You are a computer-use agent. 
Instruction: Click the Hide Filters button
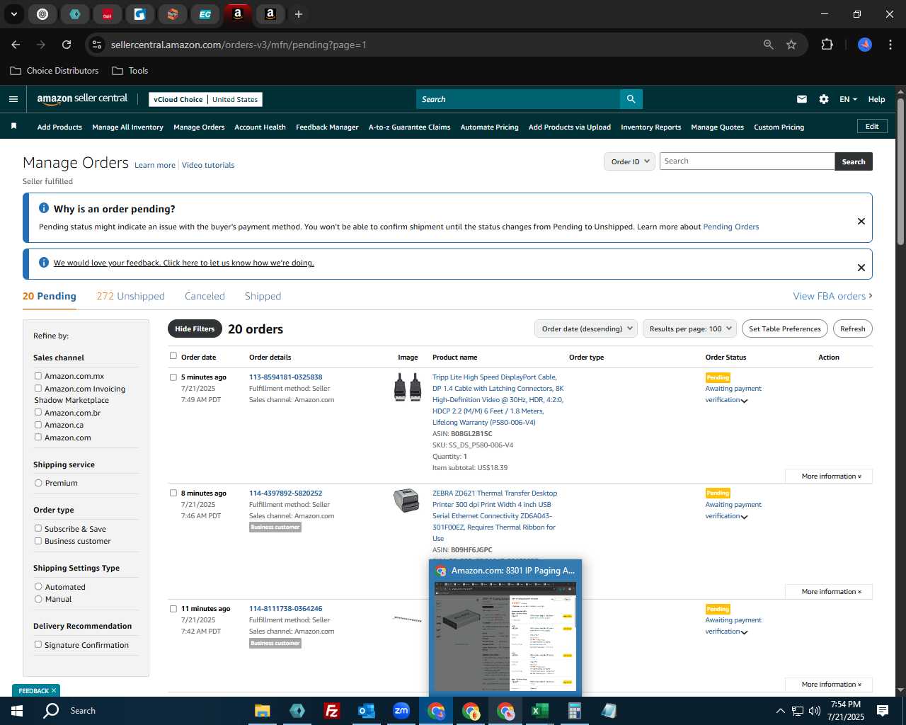click(x=195, y=329)
